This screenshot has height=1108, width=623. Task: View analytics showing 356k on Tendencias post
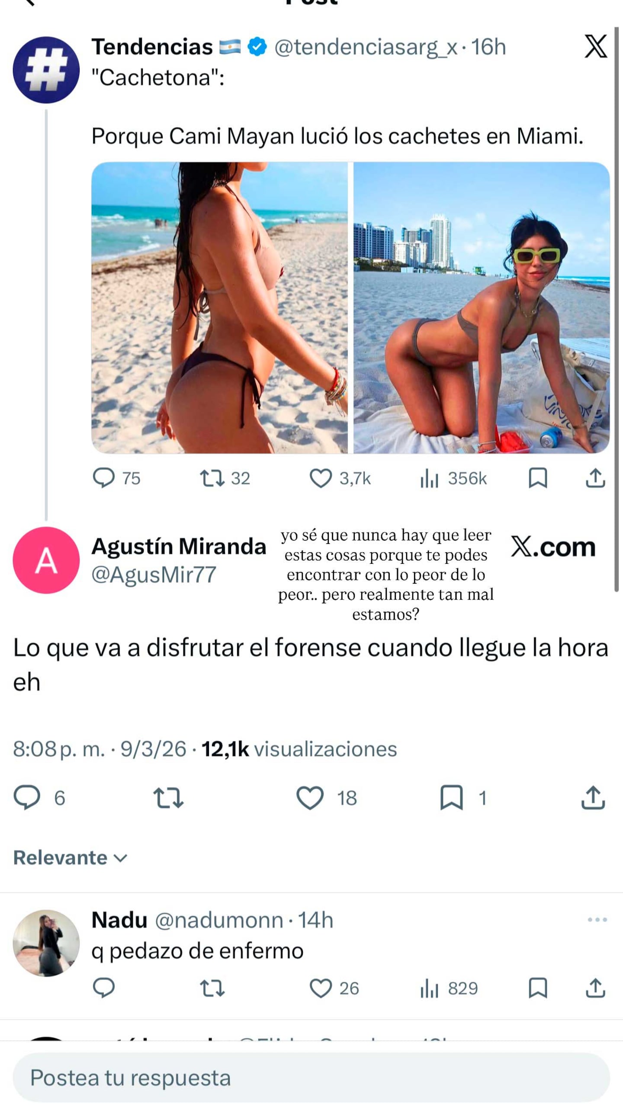coord(429,478)
